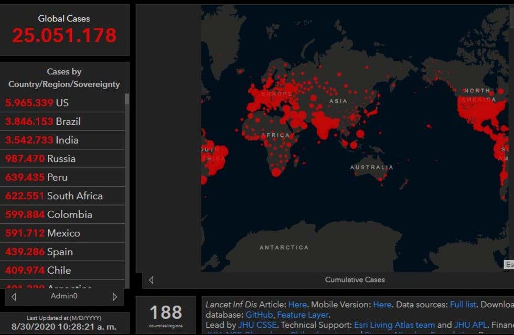Image resolution: width=514 pixels, height=335 pixels.
Task: Select Mexico in the country list
Action: 62,233
